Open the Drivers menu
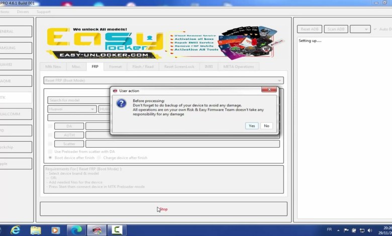The image size is (392, 236). pyautogui.click(x=23, y=12)
